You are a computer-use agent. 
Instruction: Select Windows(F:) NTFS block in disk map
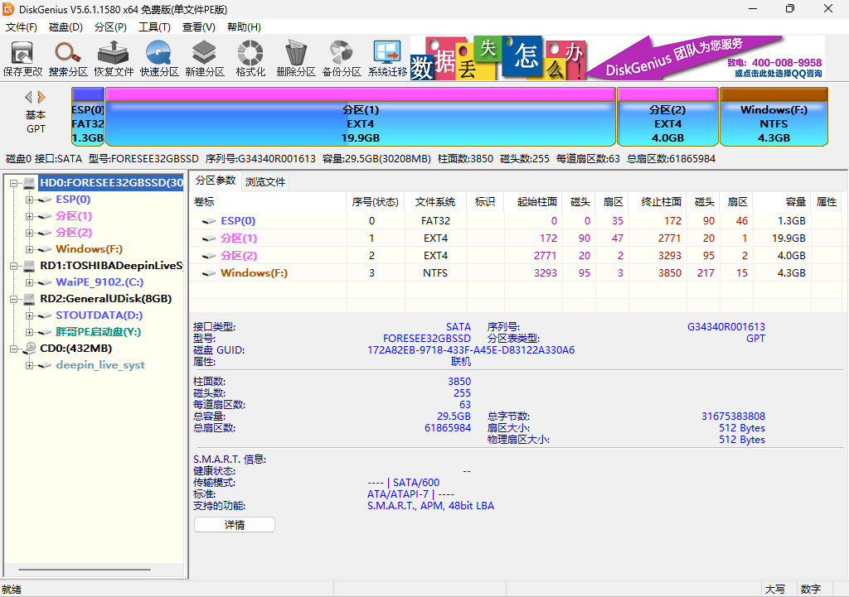pos(774,117)
